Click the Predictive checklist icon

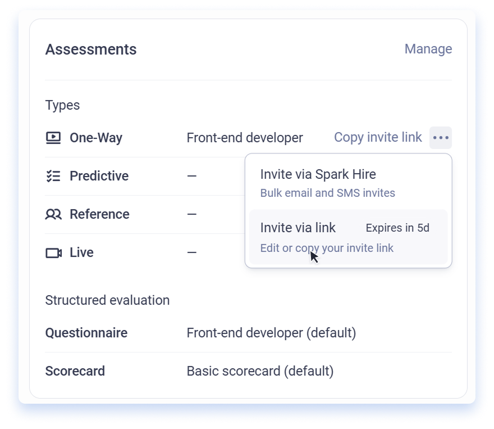53,176
